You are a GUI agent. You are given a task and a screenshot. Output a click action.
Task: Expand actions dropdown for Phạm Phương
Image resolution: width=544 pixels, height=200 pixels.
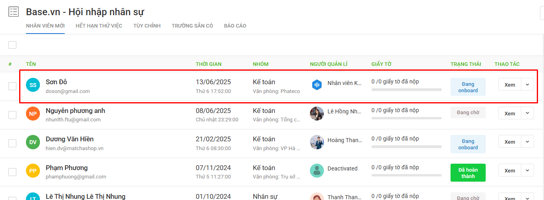point(527,170)
